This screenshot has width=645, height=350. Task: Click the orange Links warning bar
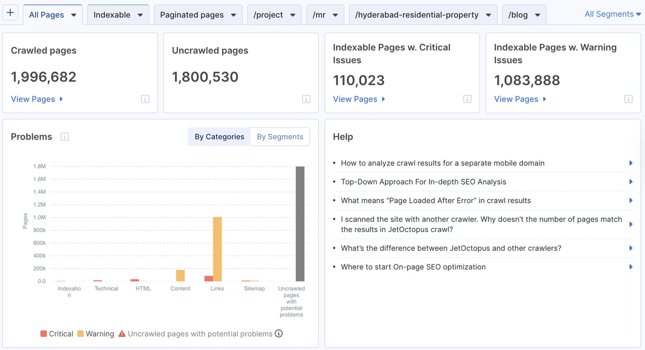pyautogui.click(x=218, y=249)
